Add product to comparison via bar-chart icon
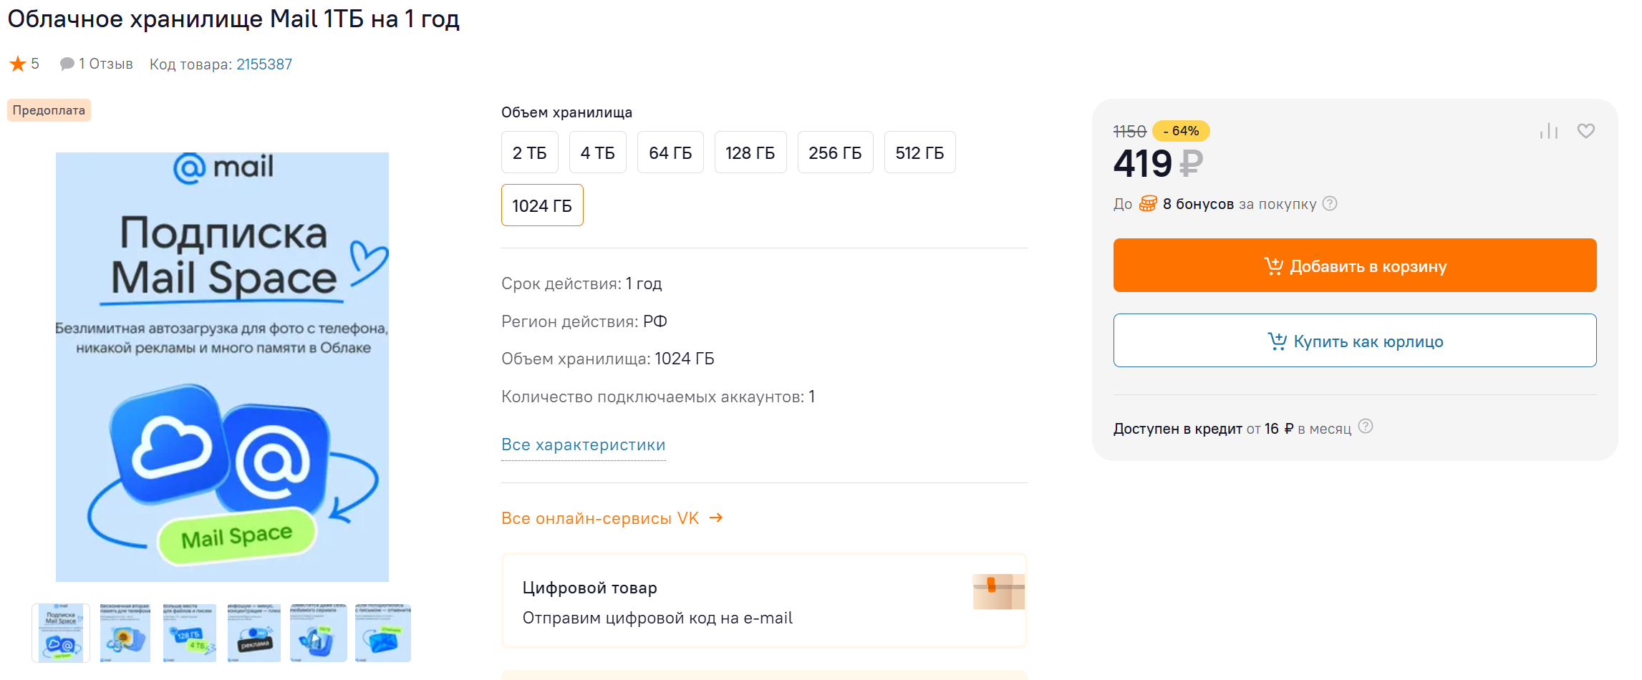Viewport: 1642px width, 680px height. 1549,131
